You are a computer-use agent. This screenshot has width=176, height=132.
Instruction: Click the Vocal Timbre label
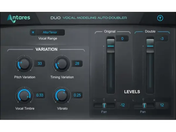[25, 109]
